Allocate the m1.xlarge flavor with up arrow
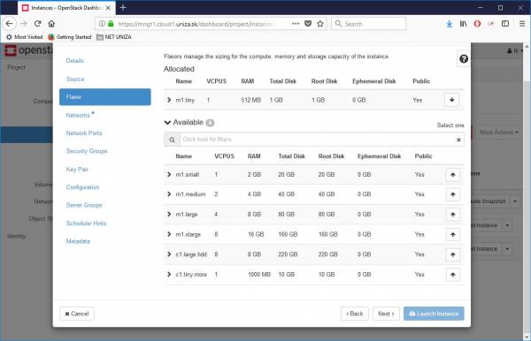This screenshot has height=341, width=531. click(453, 234)
